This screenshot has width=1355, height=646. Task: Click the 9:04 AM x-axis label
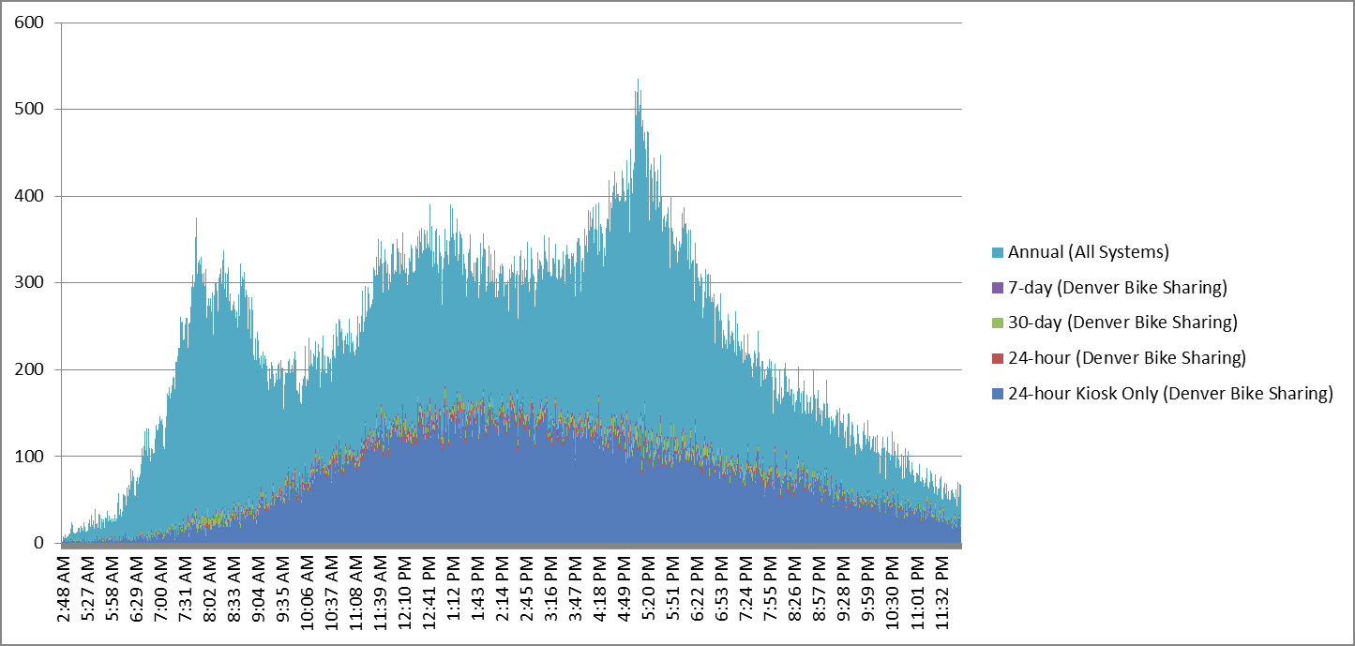pyautogui.click(x=259, y=588)
